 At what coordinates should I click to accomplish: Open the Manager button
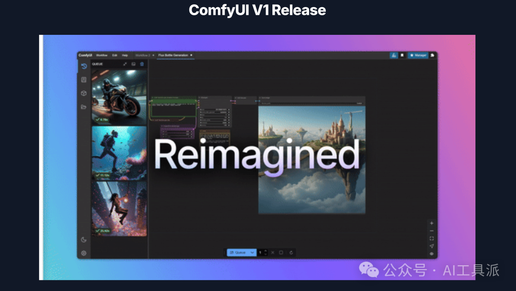418,55
